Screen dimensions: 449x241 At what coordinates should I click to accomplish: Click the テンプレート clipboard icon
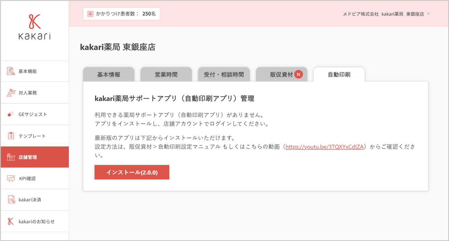[x=11, y=136]
